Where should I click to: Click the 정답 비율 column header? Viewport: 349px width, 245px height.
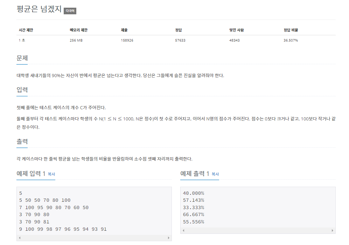coord(291,30)
